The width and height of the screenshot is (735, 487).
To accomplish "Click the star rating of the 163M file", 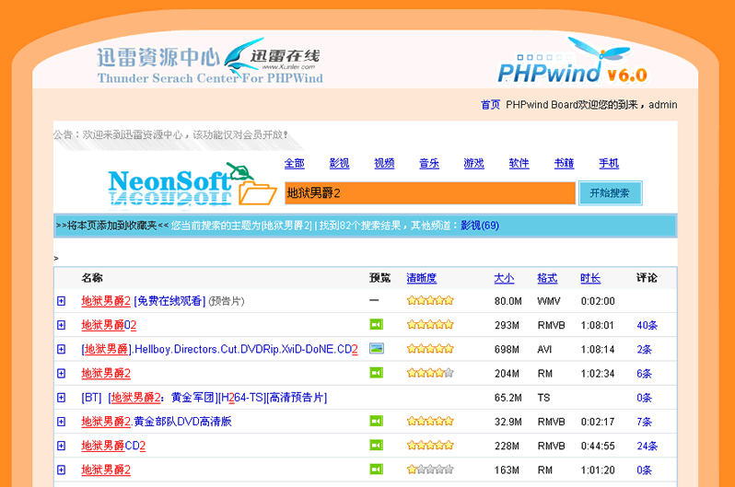I will pyautogui.click(x=430, y=470).
